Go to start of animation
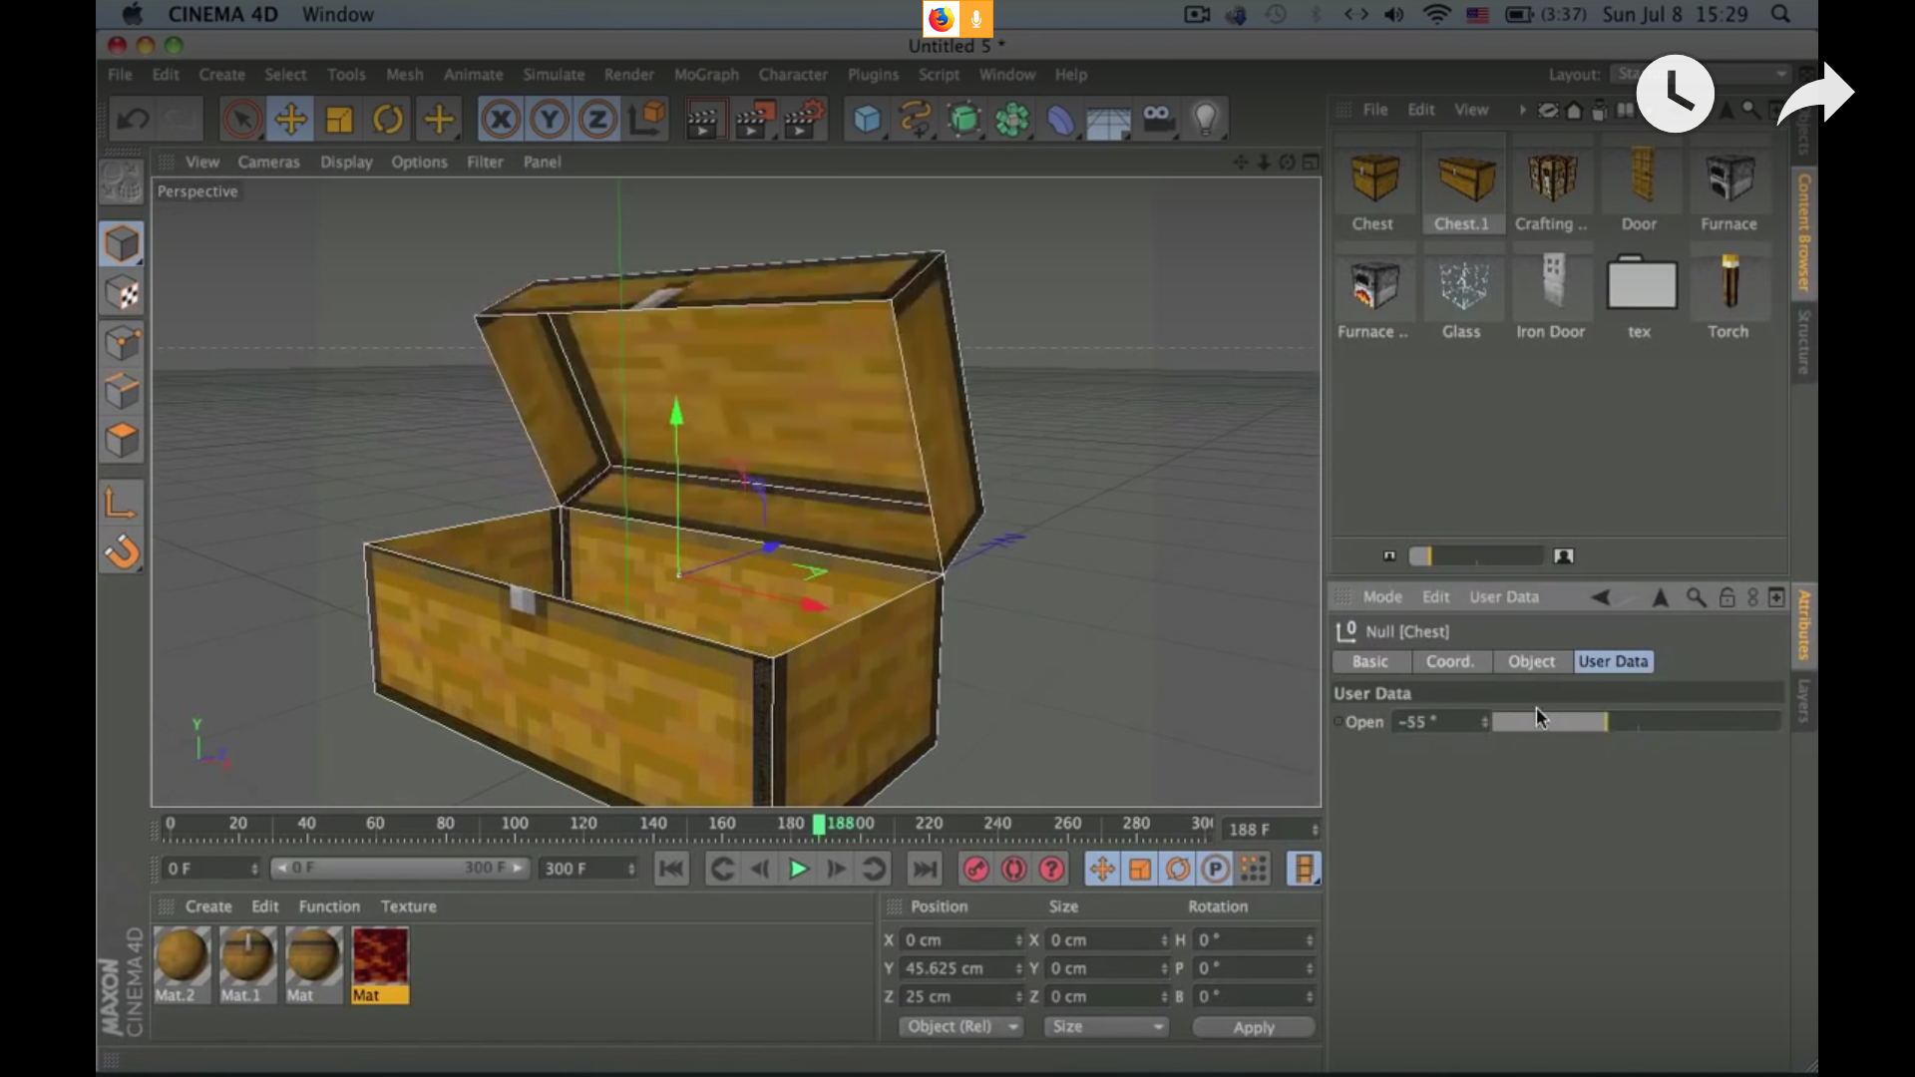Image resolution: width=1915 pixels, height=1077 pixels. 671,870
